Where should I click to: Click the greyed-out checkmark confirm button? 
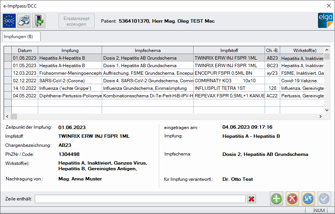[324, 199]
